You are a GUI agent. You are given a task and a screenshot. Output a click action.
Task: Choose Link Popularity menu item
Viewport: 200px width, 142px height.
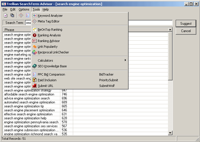pos(80,47)
